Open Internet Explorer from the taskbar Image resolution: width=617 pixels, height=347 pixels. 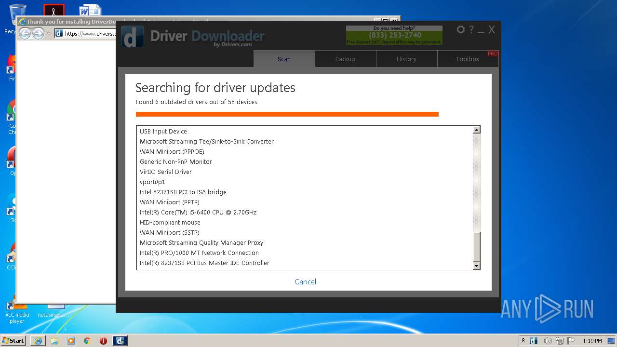tap(38, 341)
